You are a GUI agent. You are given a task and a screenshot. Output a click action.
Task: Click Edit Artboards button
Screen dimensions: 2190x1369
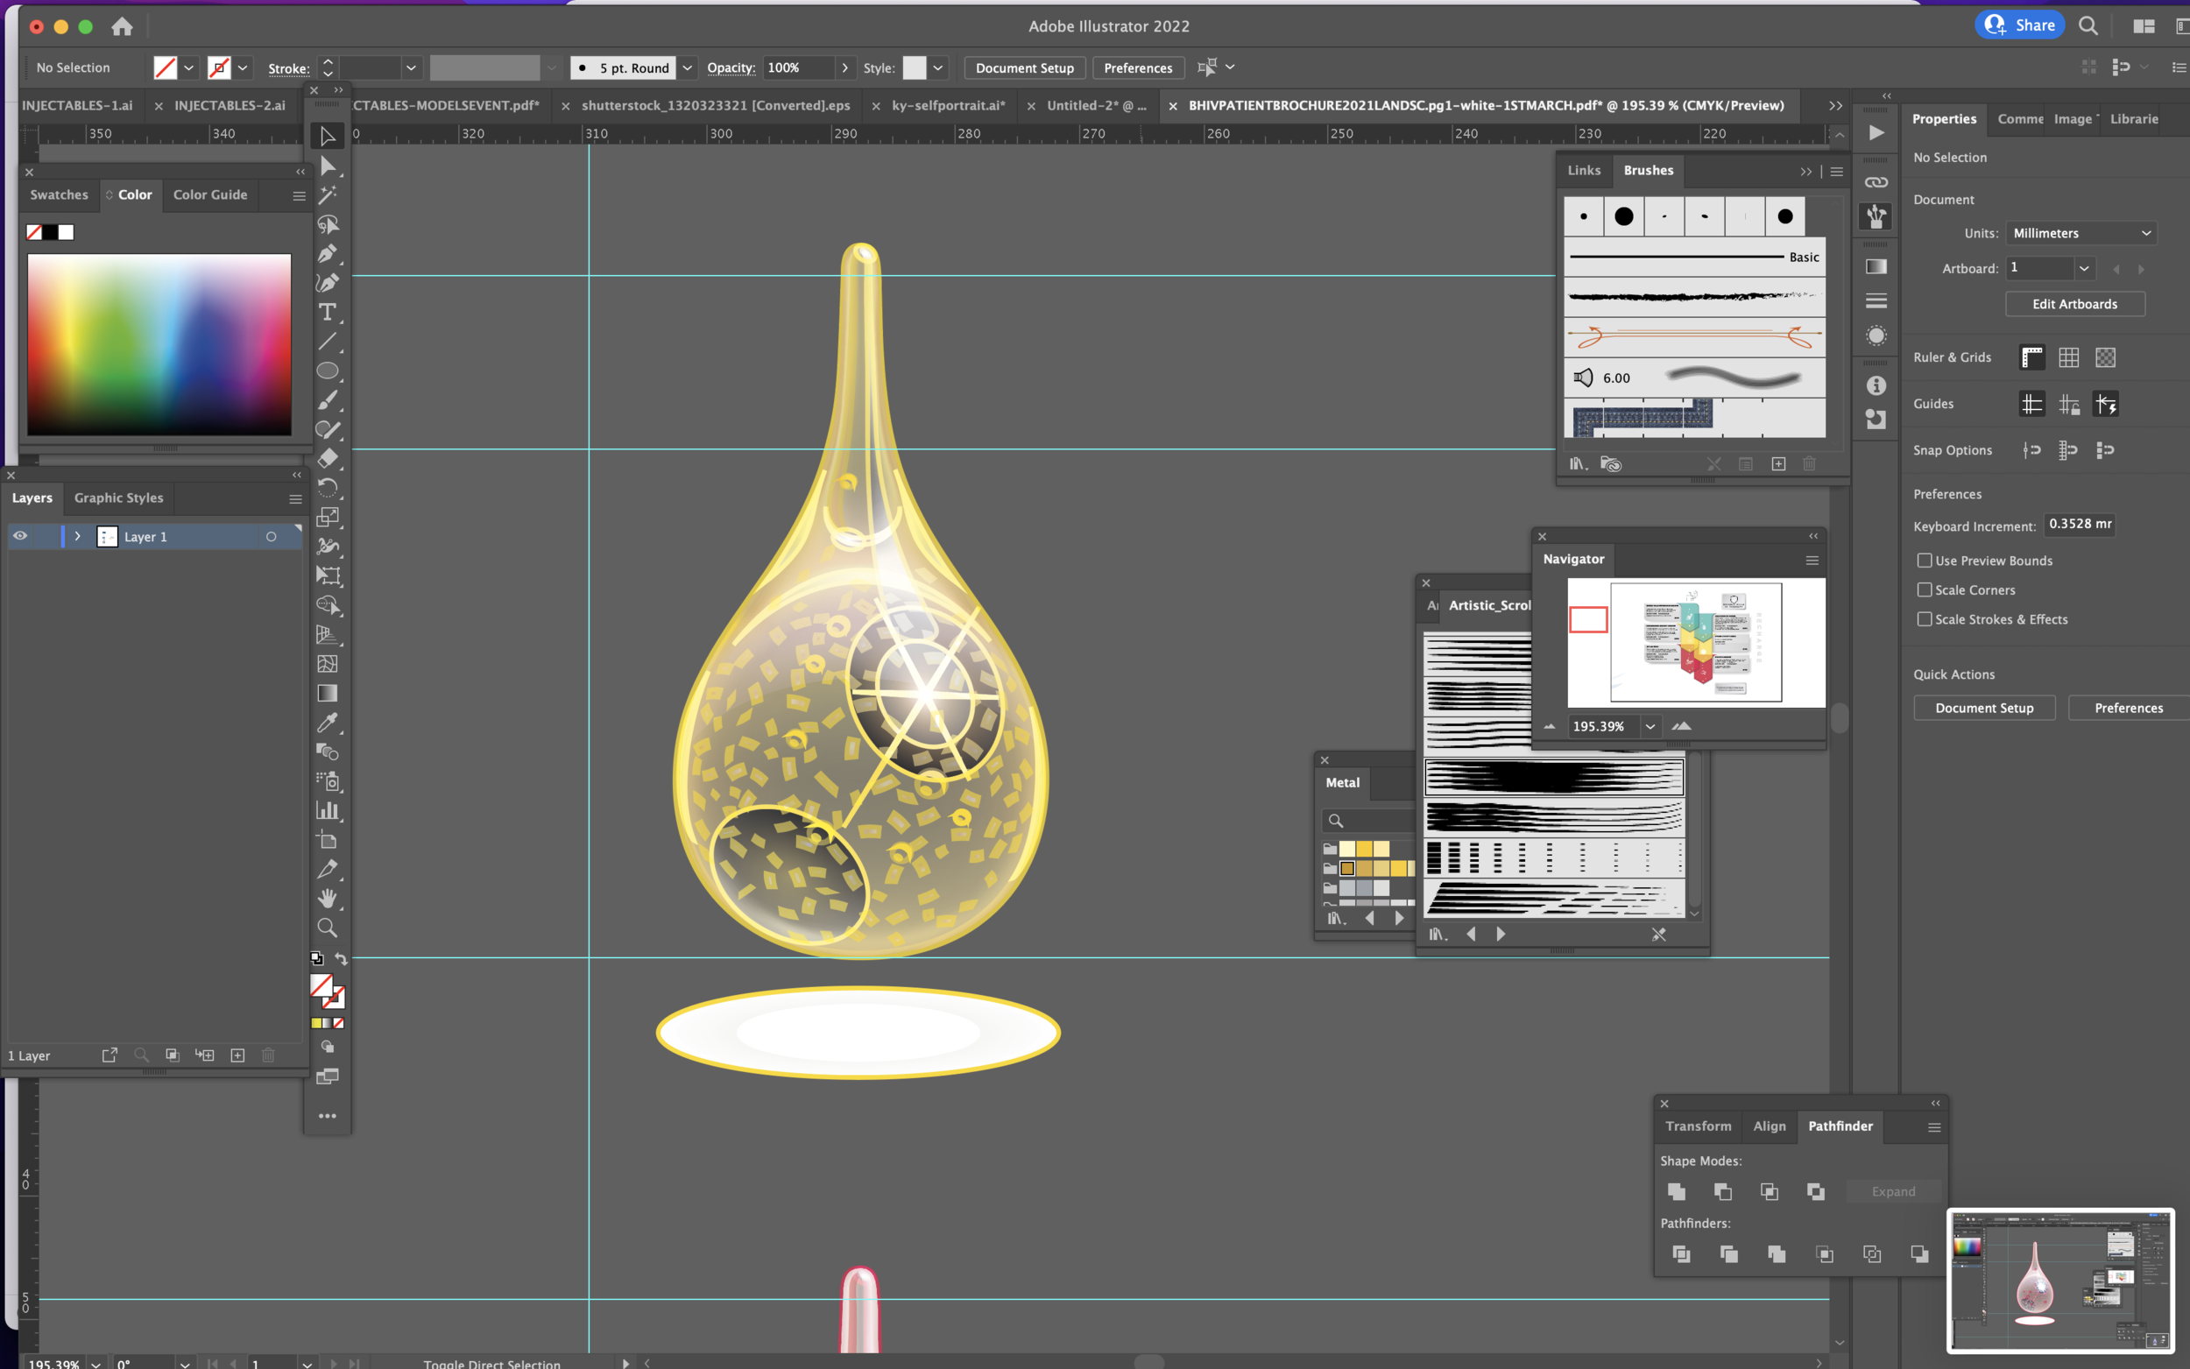click(2075, 304)
